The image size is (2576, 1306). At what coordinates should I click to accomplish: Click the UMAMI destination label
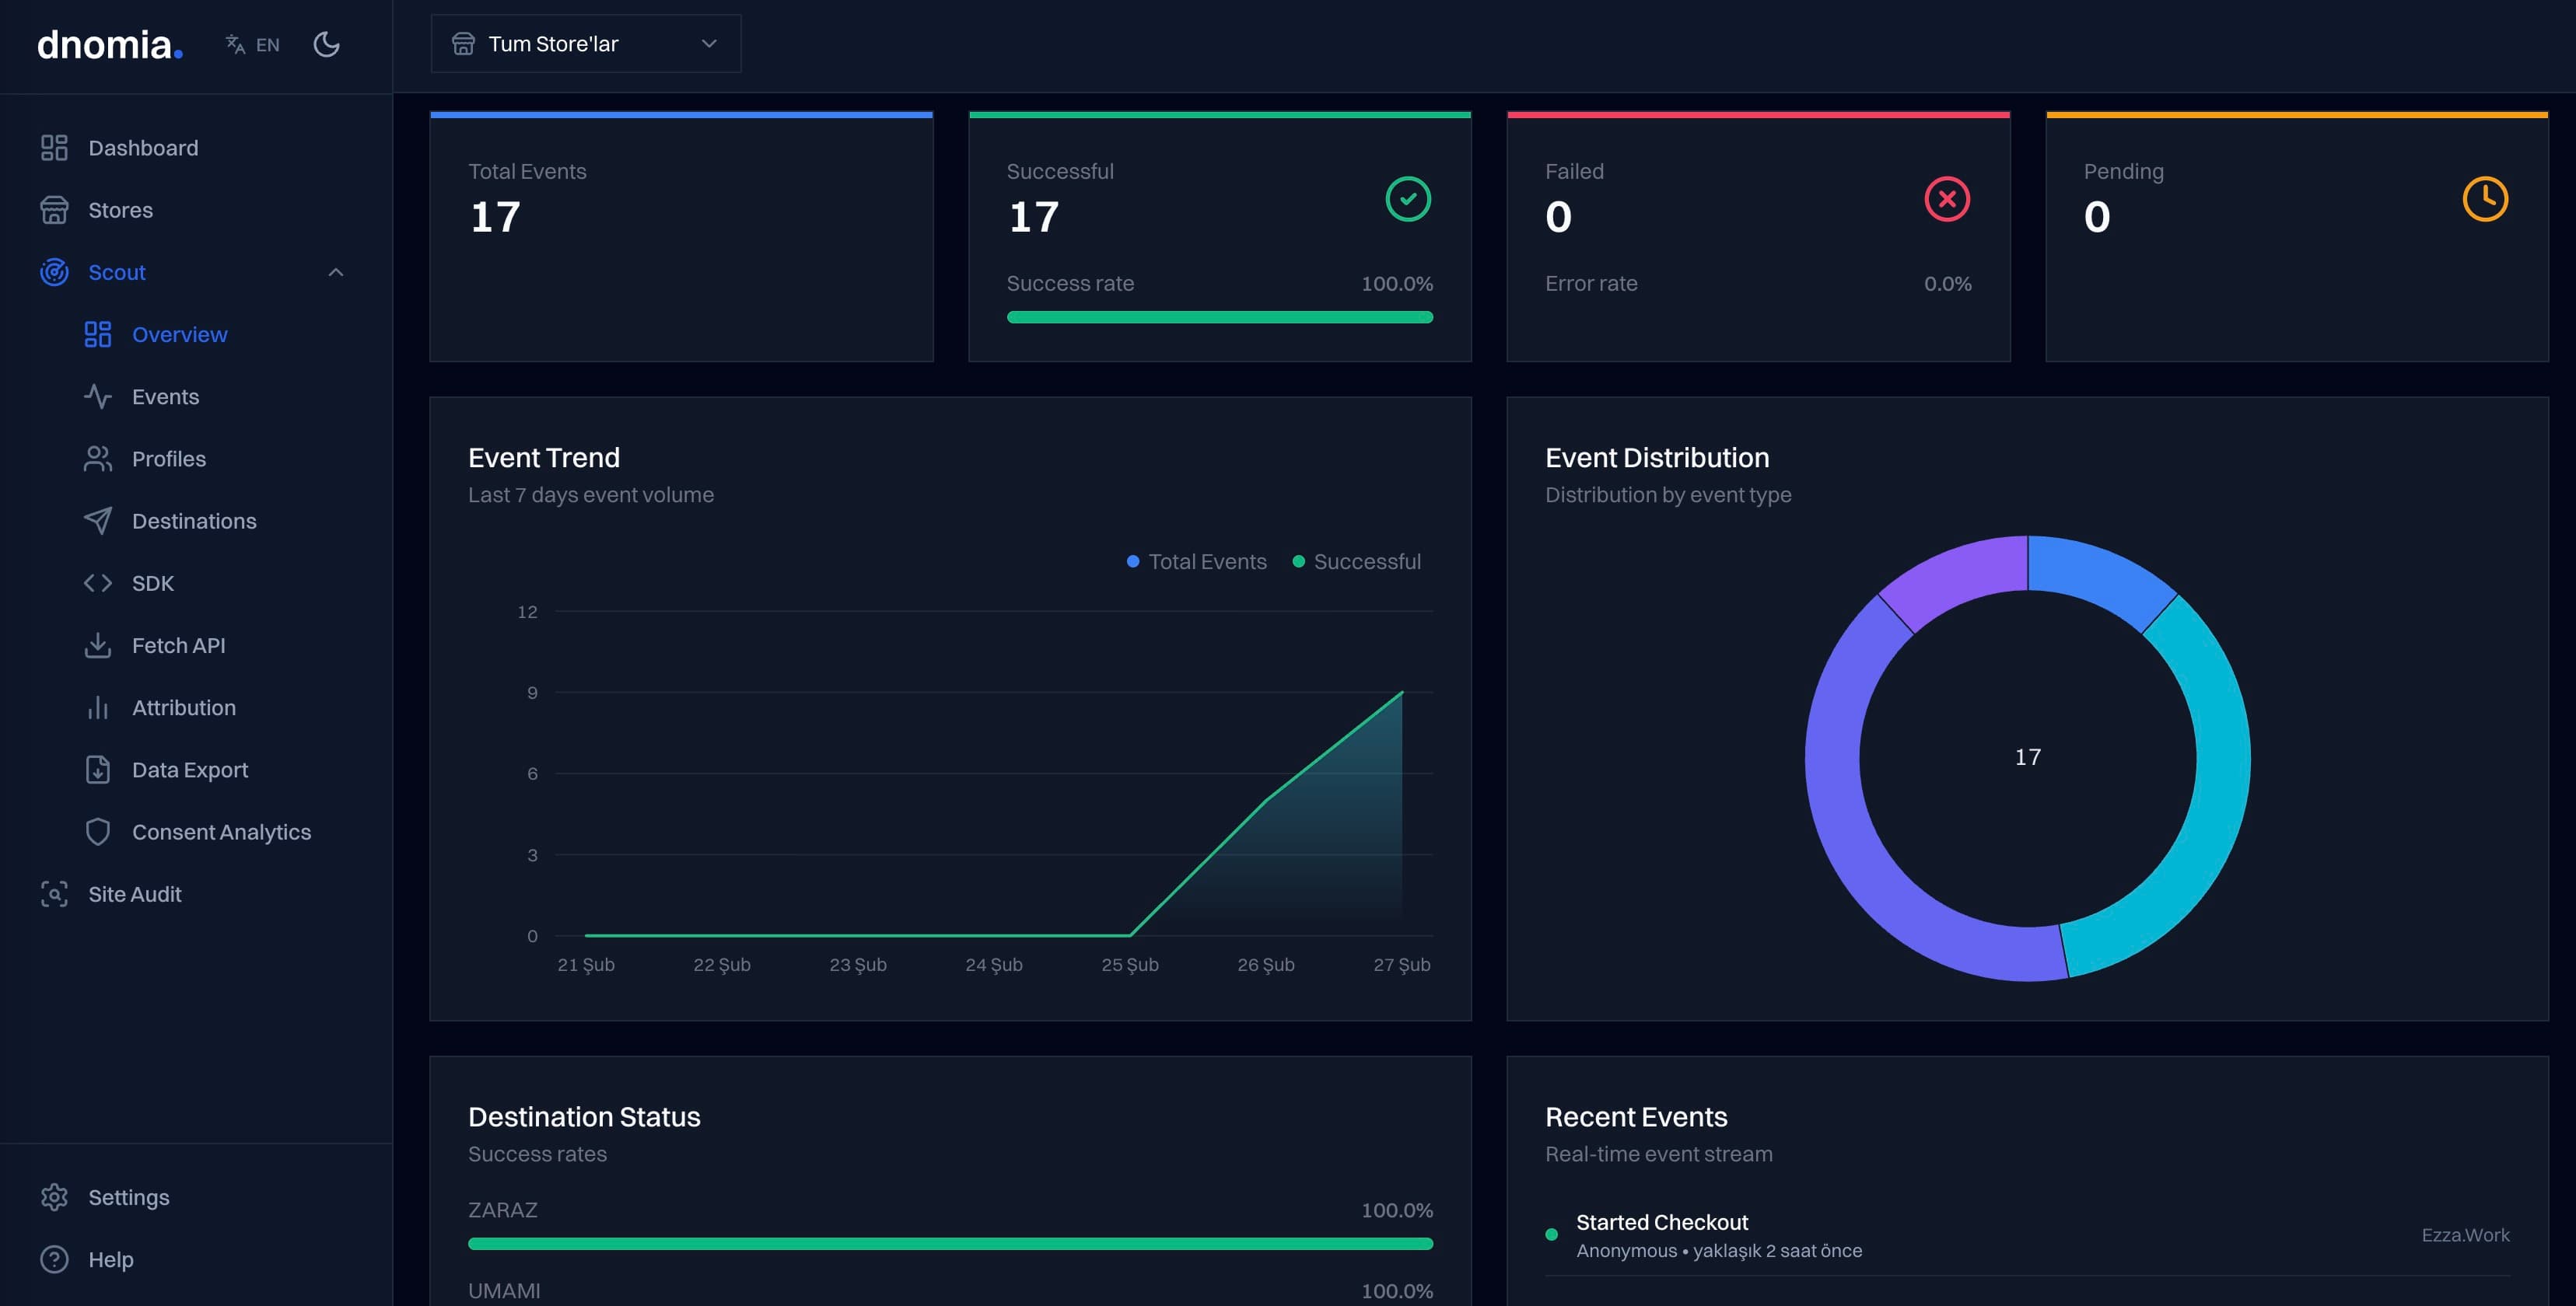504,1291
